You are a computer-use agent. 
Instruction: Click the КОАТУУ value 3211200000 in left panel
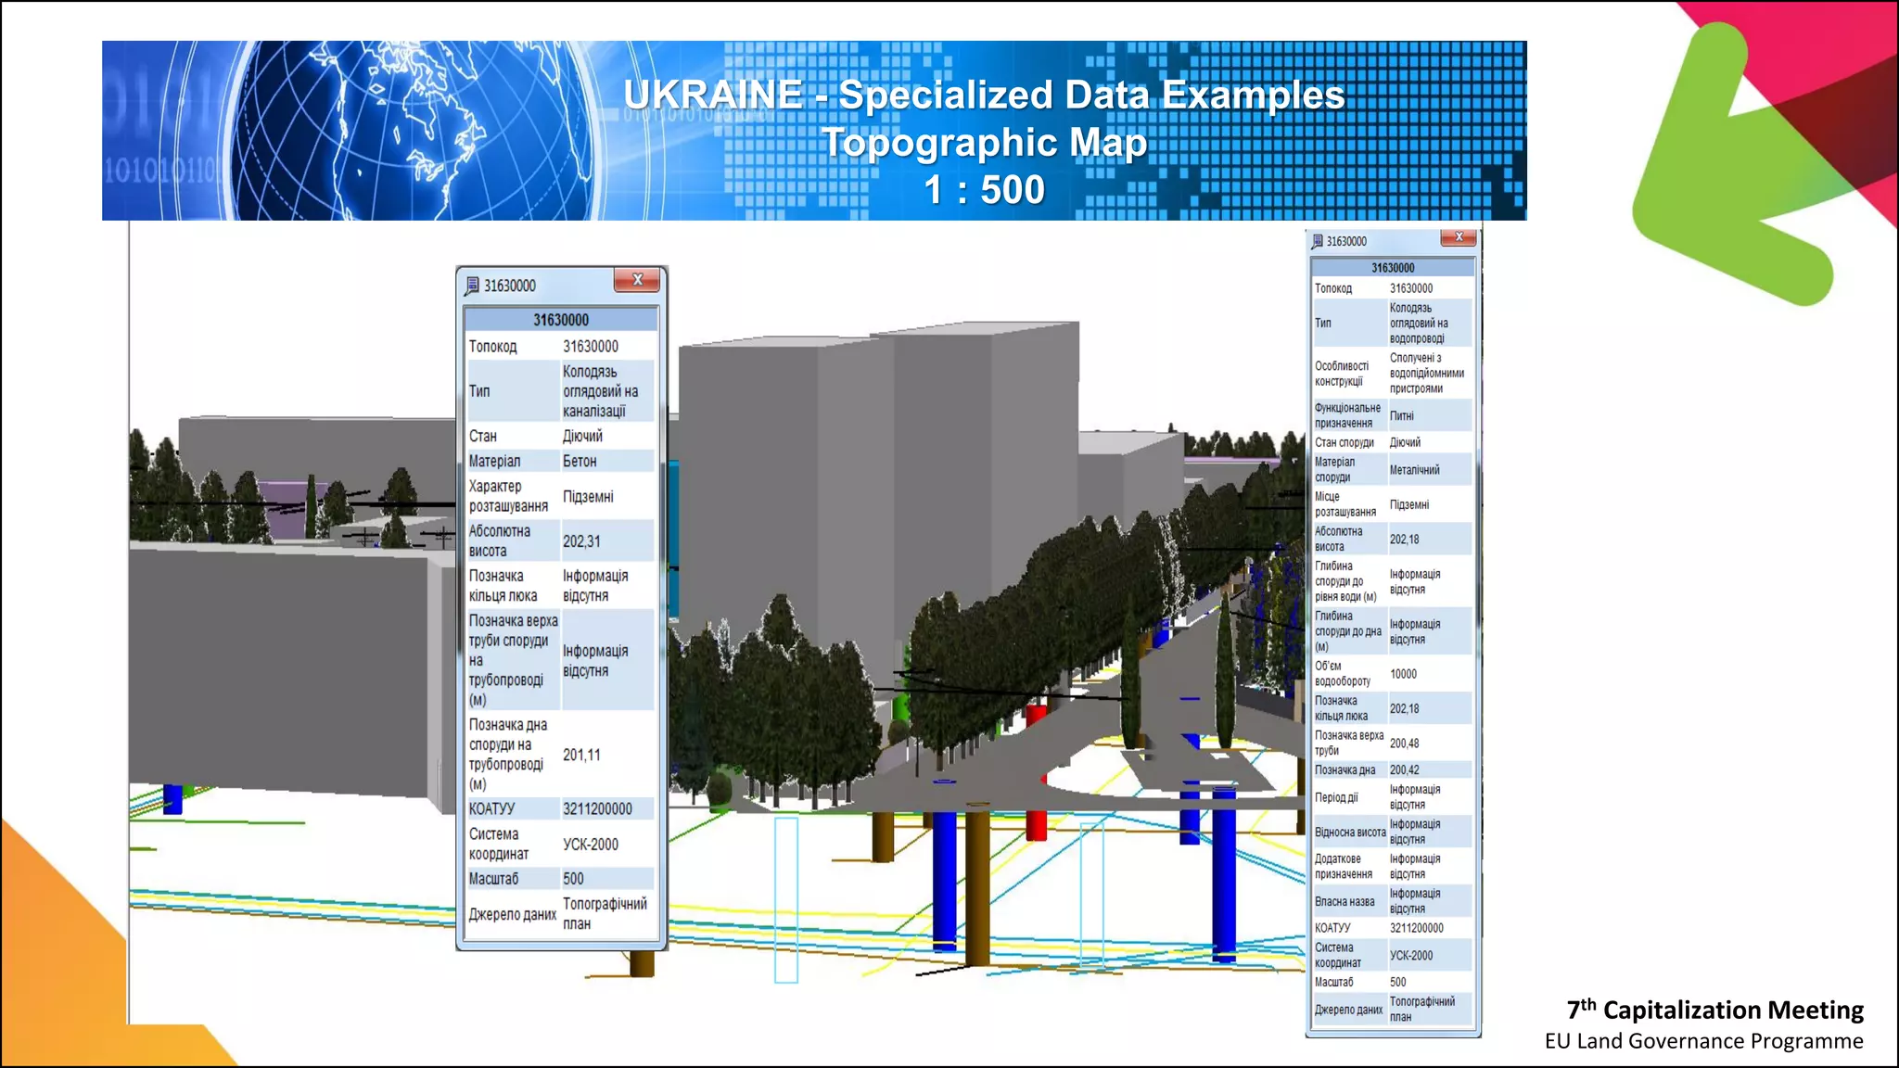pyautogui.click(x=597, y=808)
